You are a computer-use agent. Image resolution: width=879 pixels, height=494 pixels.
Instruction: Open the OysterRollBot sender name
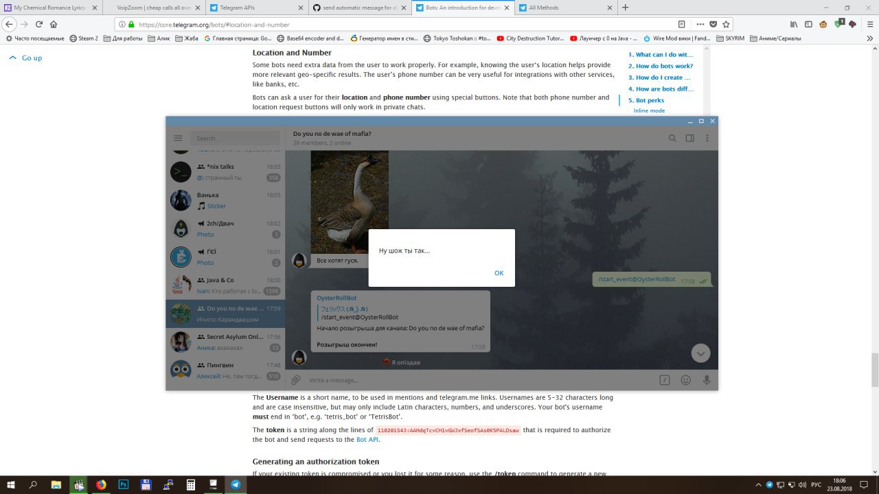coord(336,298)
